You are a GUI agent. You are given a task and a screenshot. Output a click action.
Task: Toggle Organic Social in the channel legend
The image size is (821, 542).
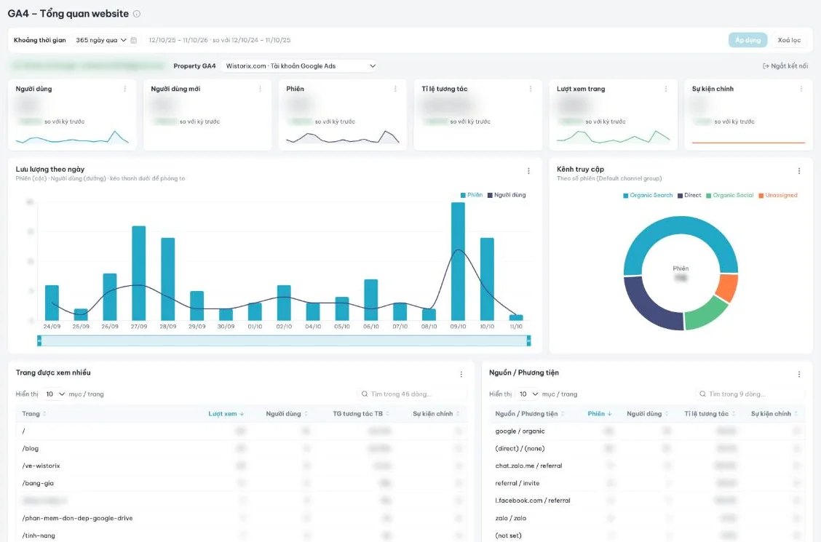(x=729, y=196)
